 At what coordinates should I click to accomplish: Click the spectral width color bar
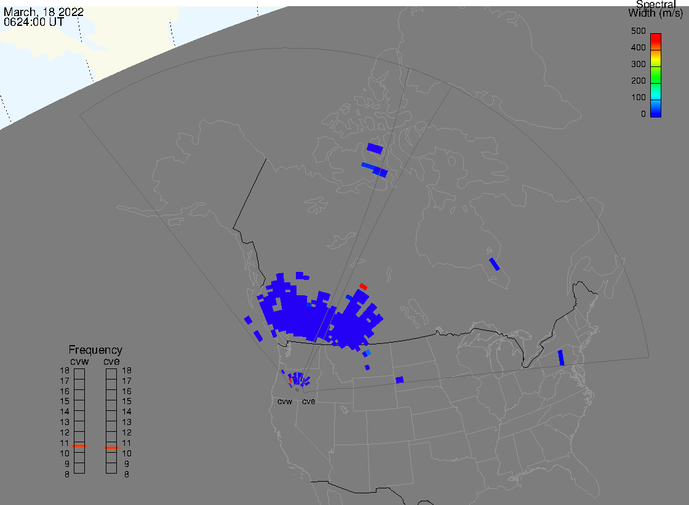click(x=656, y=75)
